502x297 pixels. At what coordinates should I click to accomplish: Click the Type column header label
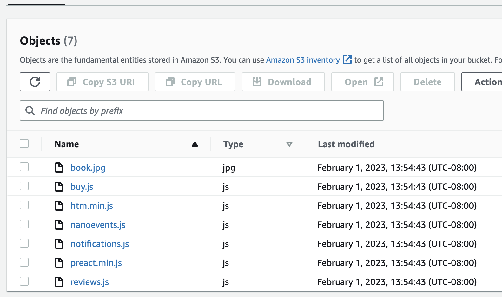[233, 144]
